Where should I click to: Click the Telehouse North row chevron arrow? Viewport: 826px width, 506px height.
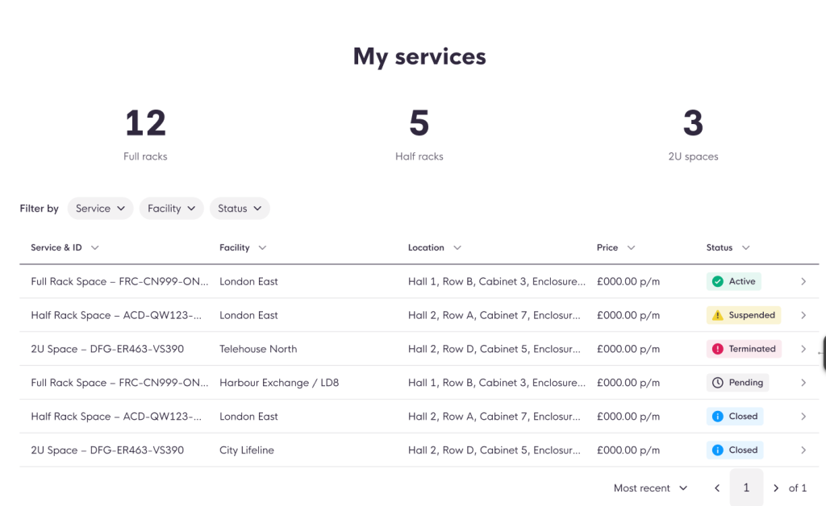click(x=803, y=349)
